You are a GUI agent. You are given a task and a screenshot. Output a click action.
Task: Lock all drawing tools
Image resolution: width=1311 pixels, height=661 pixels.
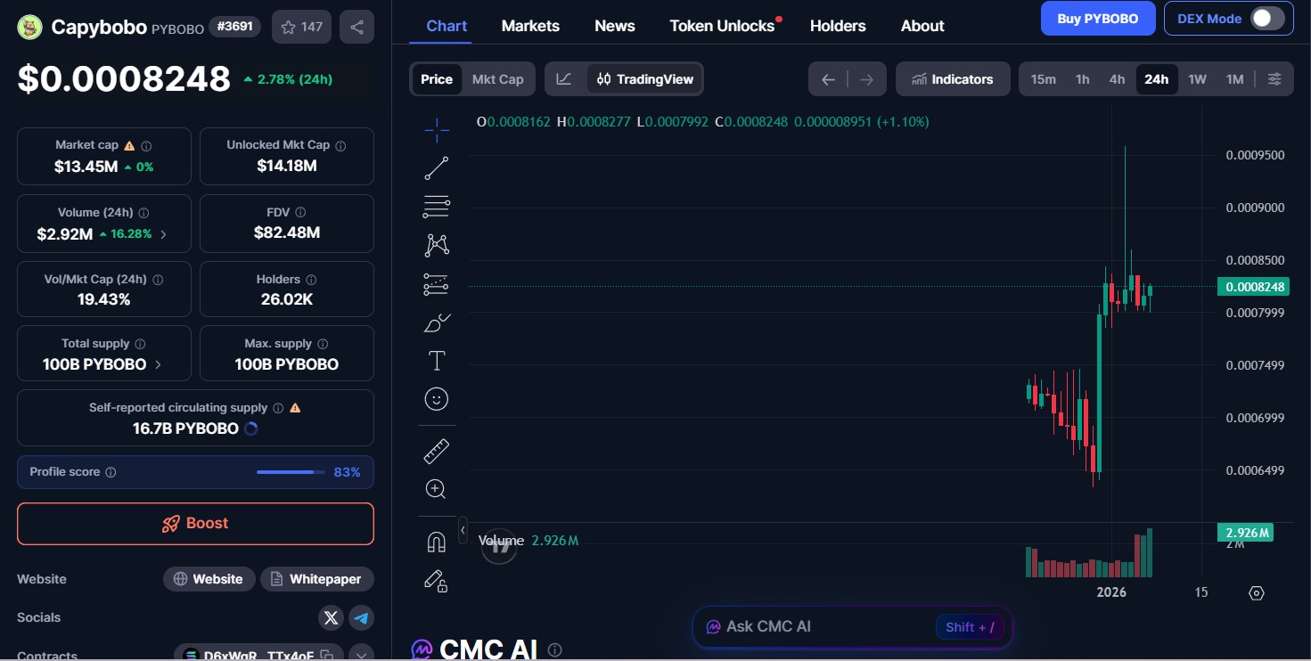click(x=437, y=581)
